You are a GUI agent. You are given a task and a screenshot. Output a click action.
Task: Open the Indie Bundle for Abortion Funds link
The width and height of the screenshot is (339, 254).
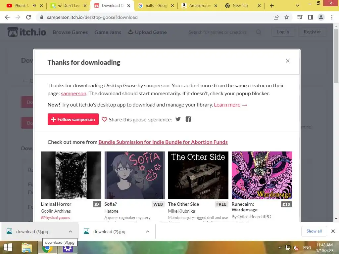[163, 142]
